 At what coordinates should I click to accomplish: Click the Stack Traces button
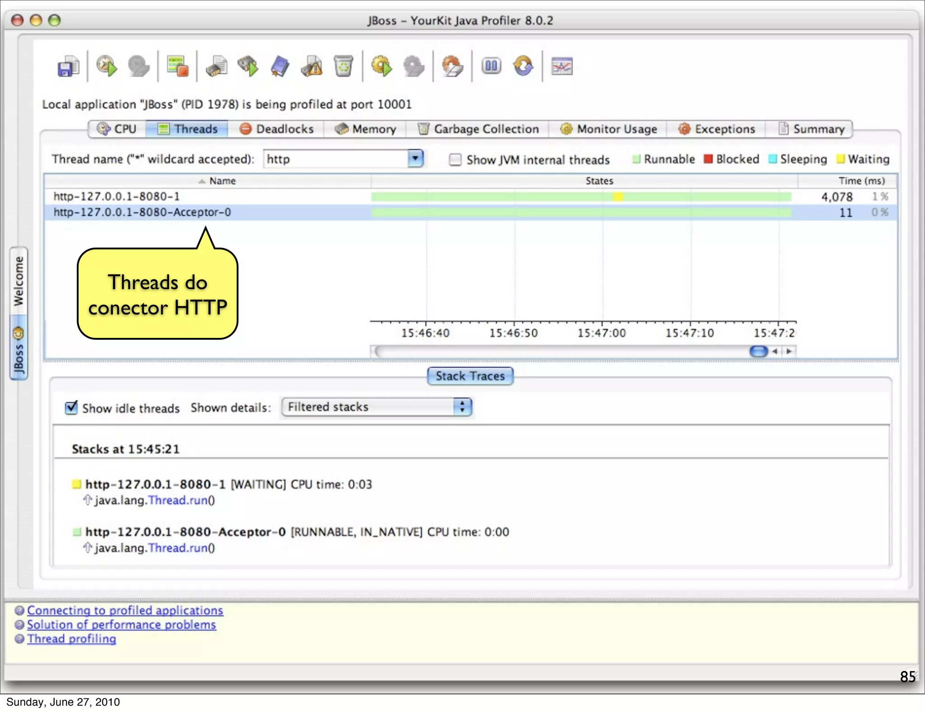470,376
